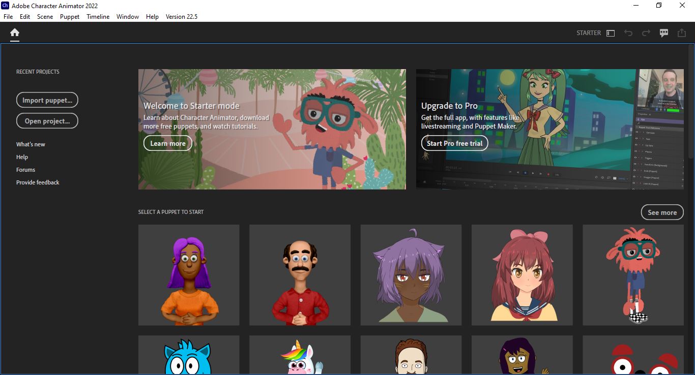Select the purple-haired cat-ear anime puppet

411,275
